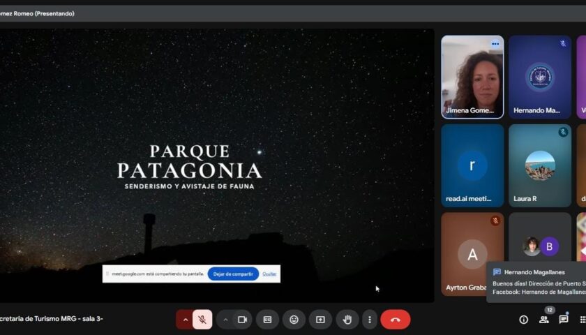The height and width of the screenshot is (335, 586).
Task: Expand video settings arrow beside camera
Action: point(225,320)
